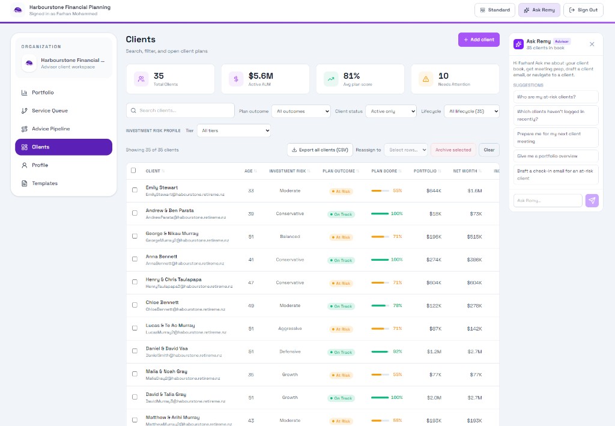Check the Chloe Bennett row checkbox

(135, 305)
